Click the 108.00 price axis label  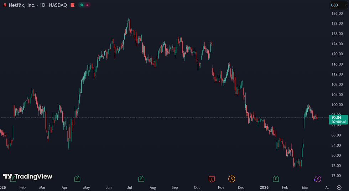[x=337, y=84]
